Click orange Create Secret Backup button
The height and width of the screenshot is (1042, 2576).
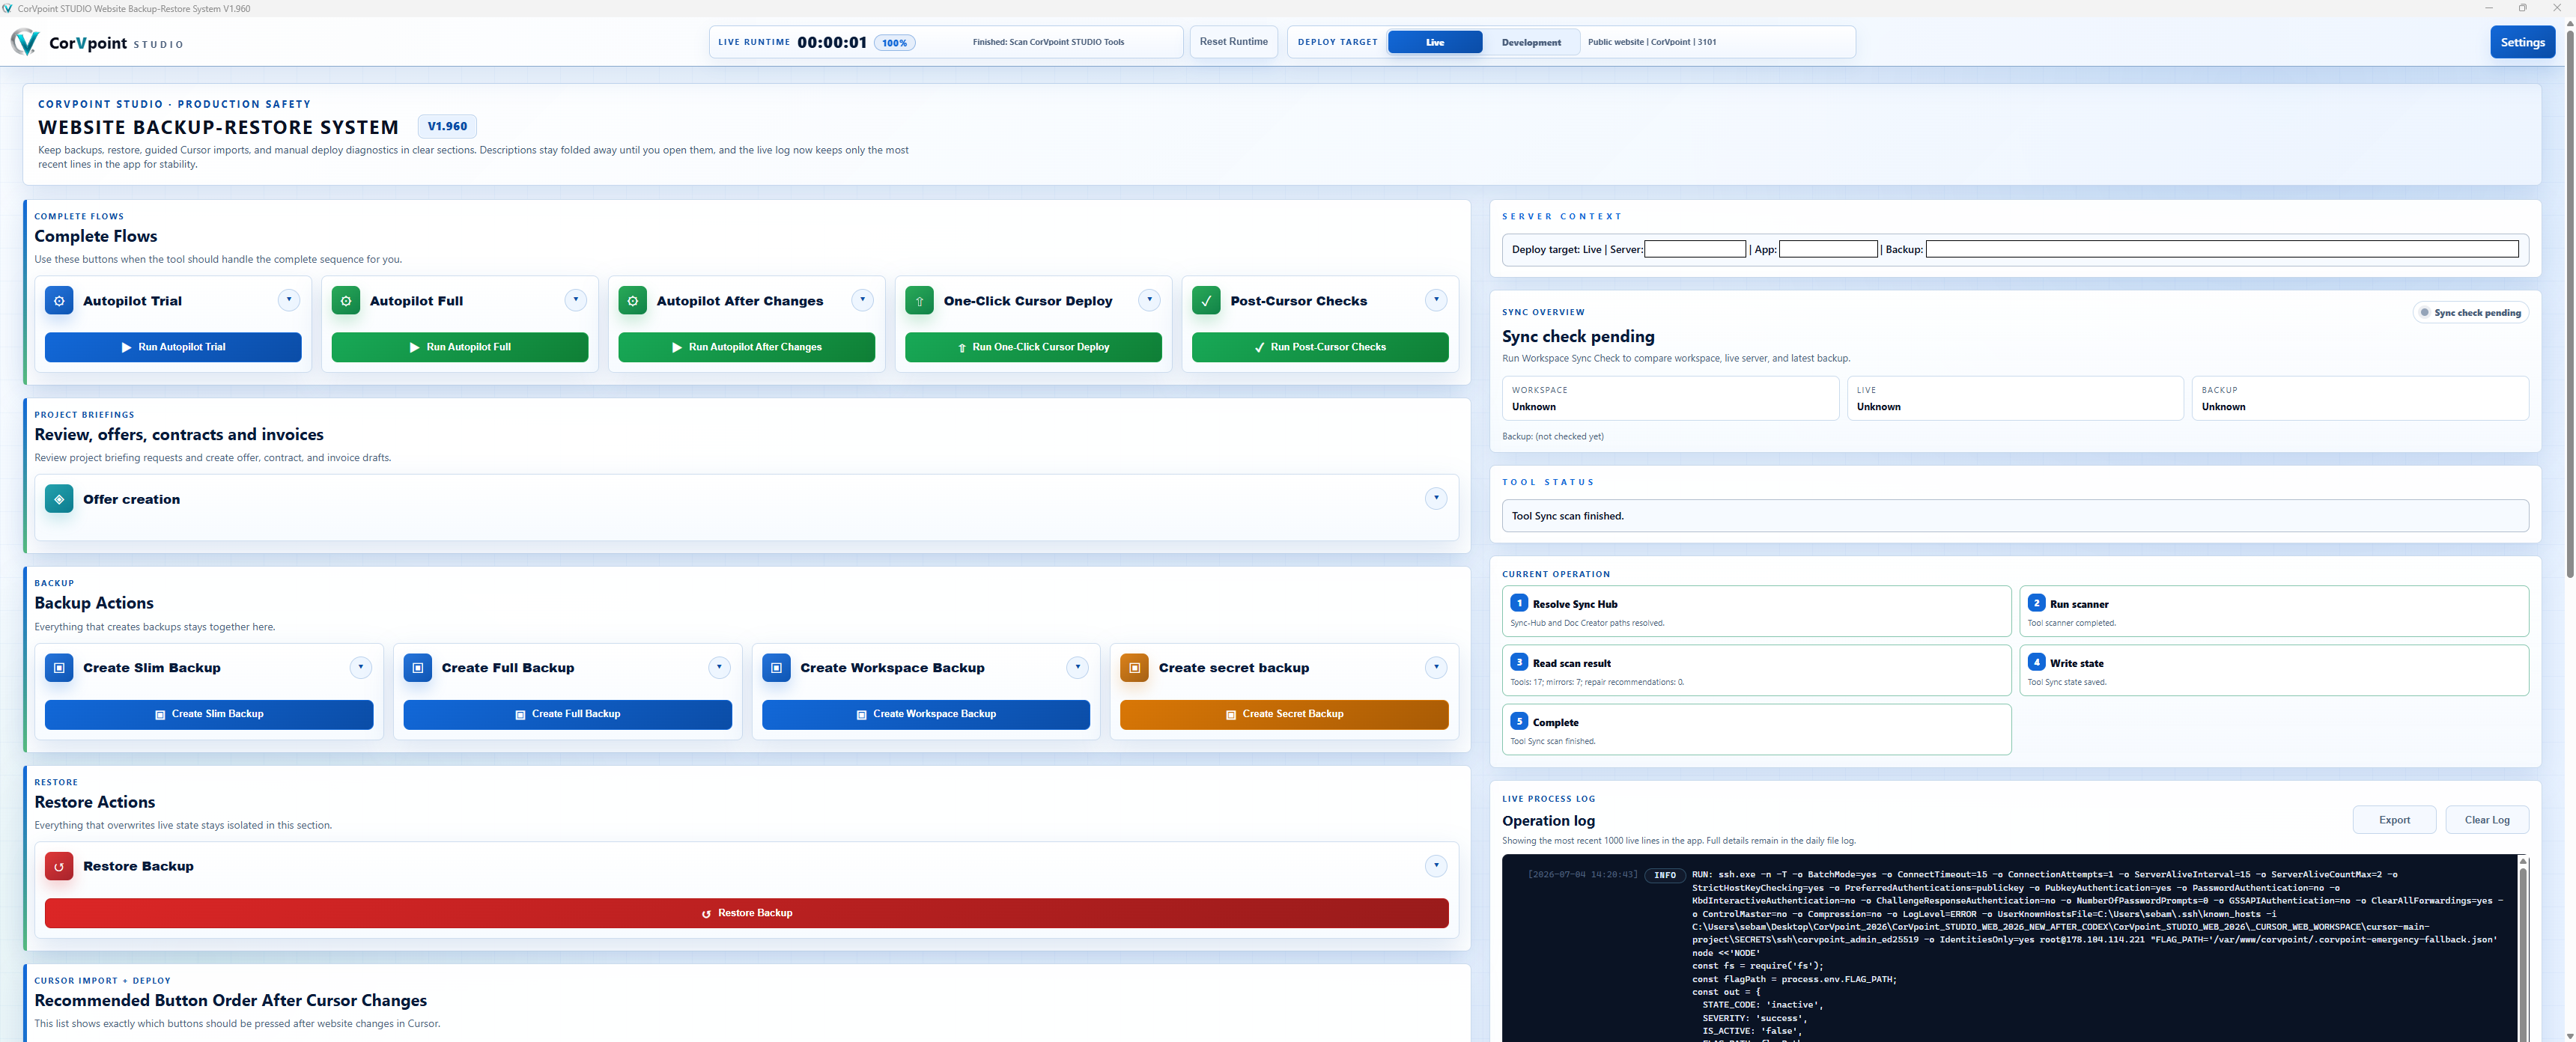1284,714
